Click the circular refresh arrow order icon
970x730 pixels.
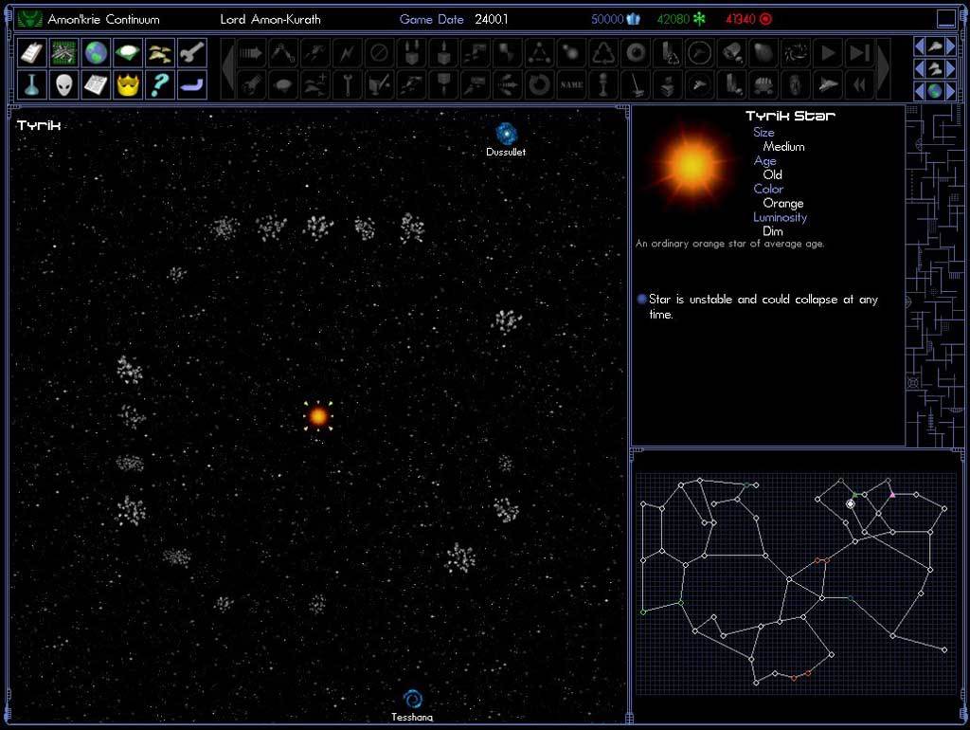pyautogui.click(x=539, y=84)
